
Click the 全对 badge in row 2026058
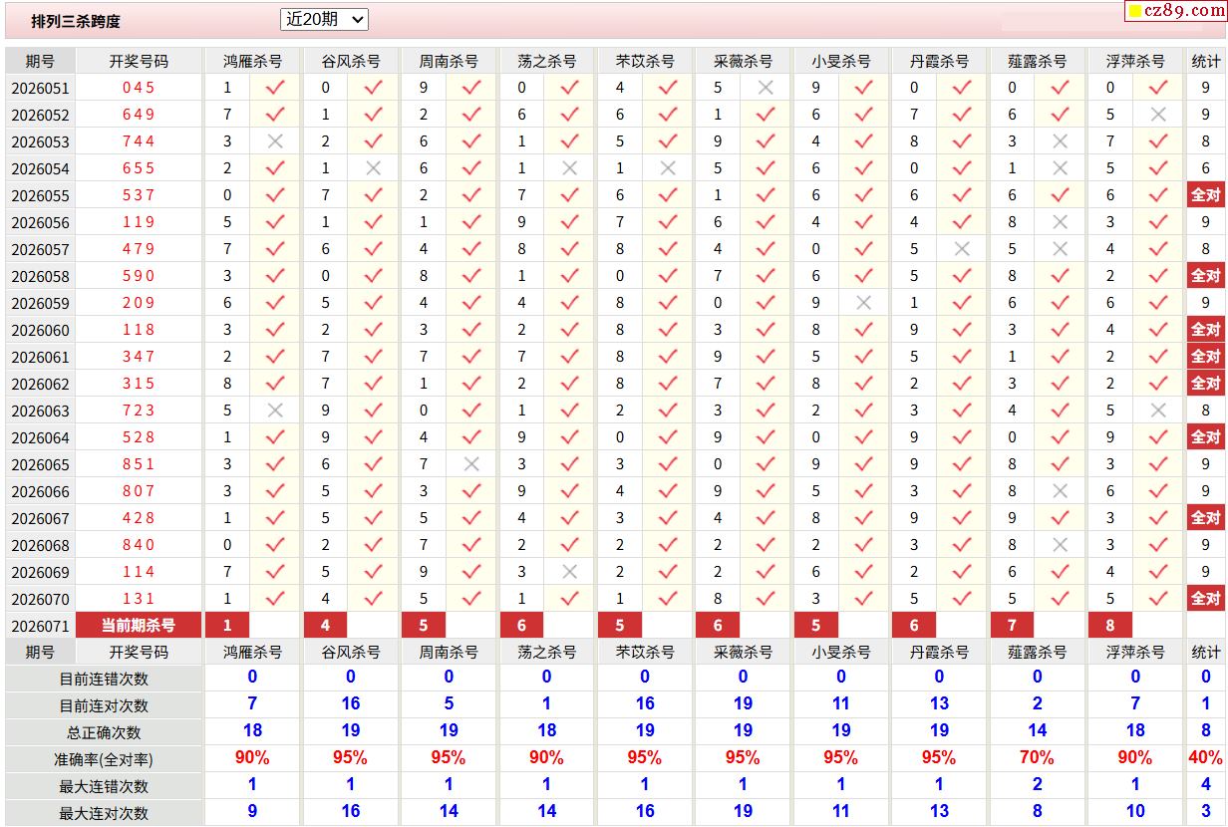(x=1206, y=276)
